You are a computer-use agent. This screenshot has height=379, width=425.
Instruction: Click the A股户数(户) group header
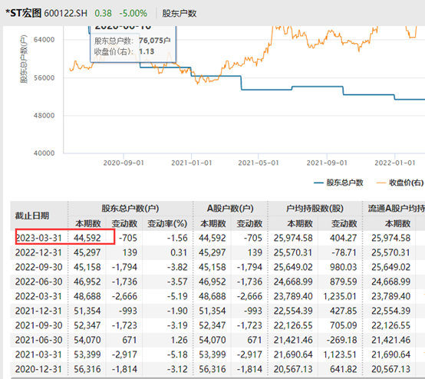[230, 209]
